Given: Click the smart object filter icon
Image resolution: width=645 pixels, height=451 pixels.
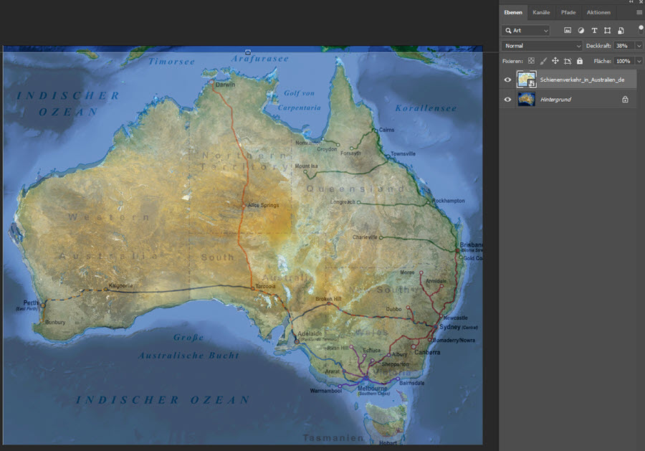Looking at the screenshot, I should click(x=621, y=31).
